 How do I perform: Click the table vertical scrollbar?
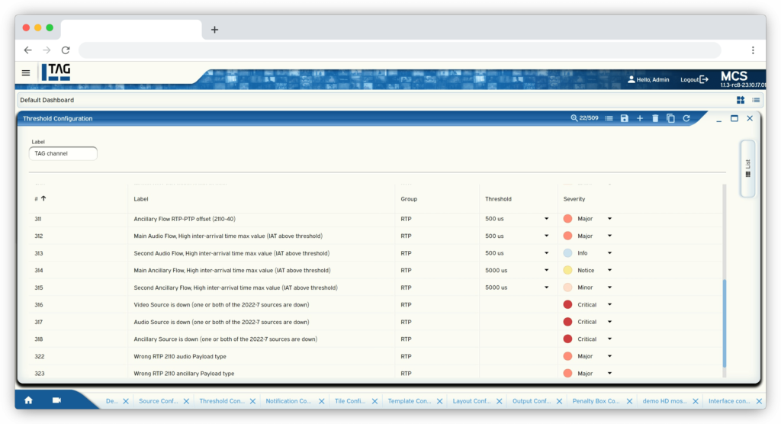point(725,323)
